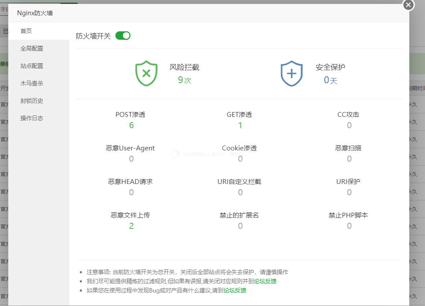The image size is (425, 306).
Task: Click the 禁止的扩展名 count 0
Action: [x=241, y=226]
